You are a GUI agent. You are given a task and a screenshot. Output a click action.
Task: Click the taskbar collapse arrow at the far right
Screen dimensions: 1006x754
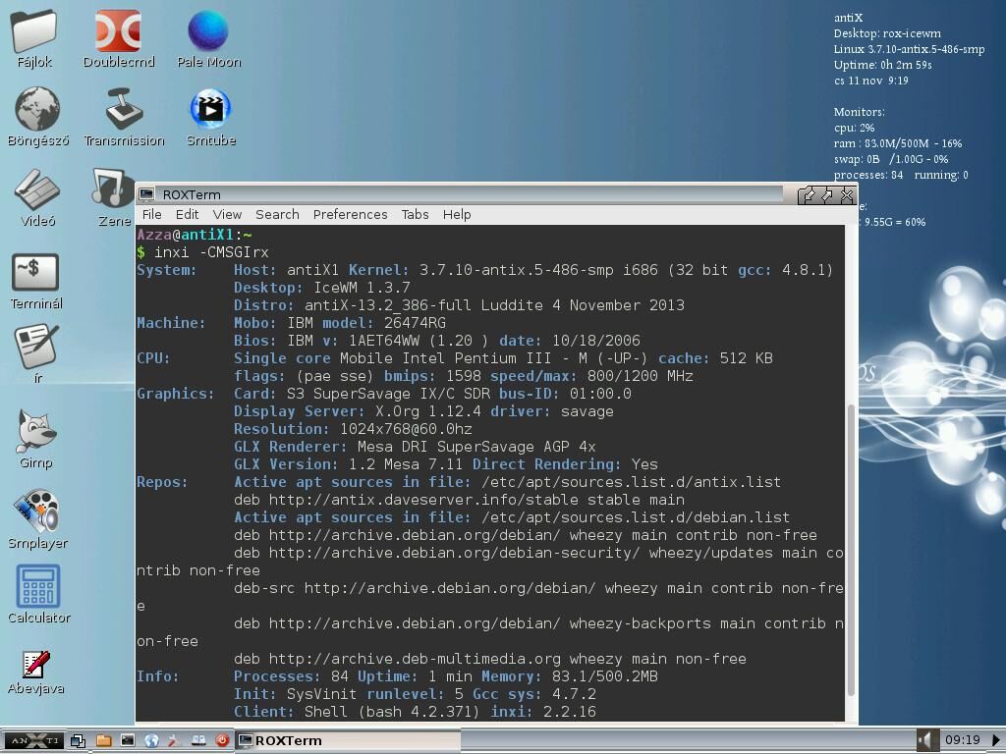(x=997, y=740)
